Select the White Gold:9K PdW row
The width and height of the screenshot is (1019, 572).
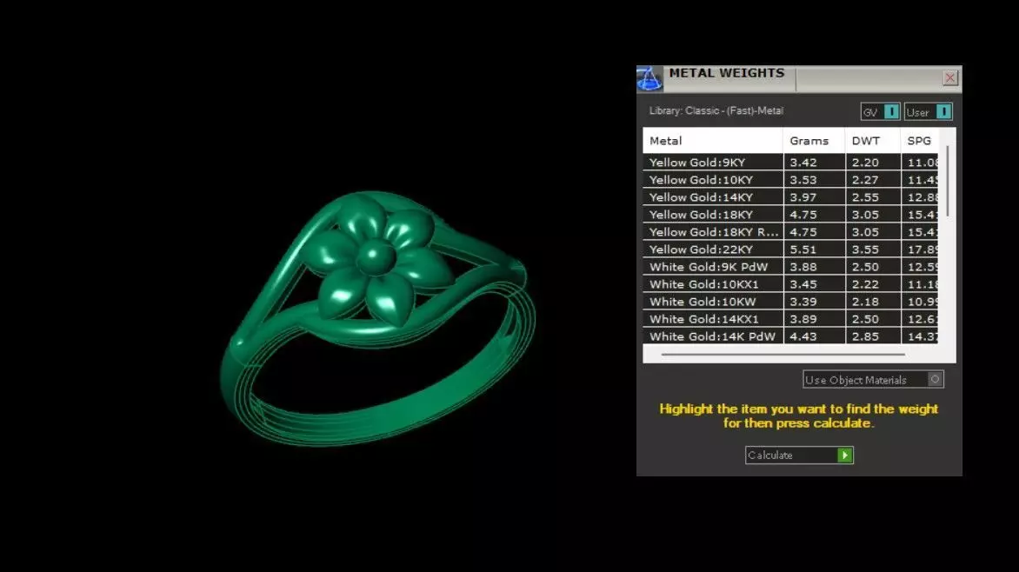pyautogui.click(x=790, y=267)
